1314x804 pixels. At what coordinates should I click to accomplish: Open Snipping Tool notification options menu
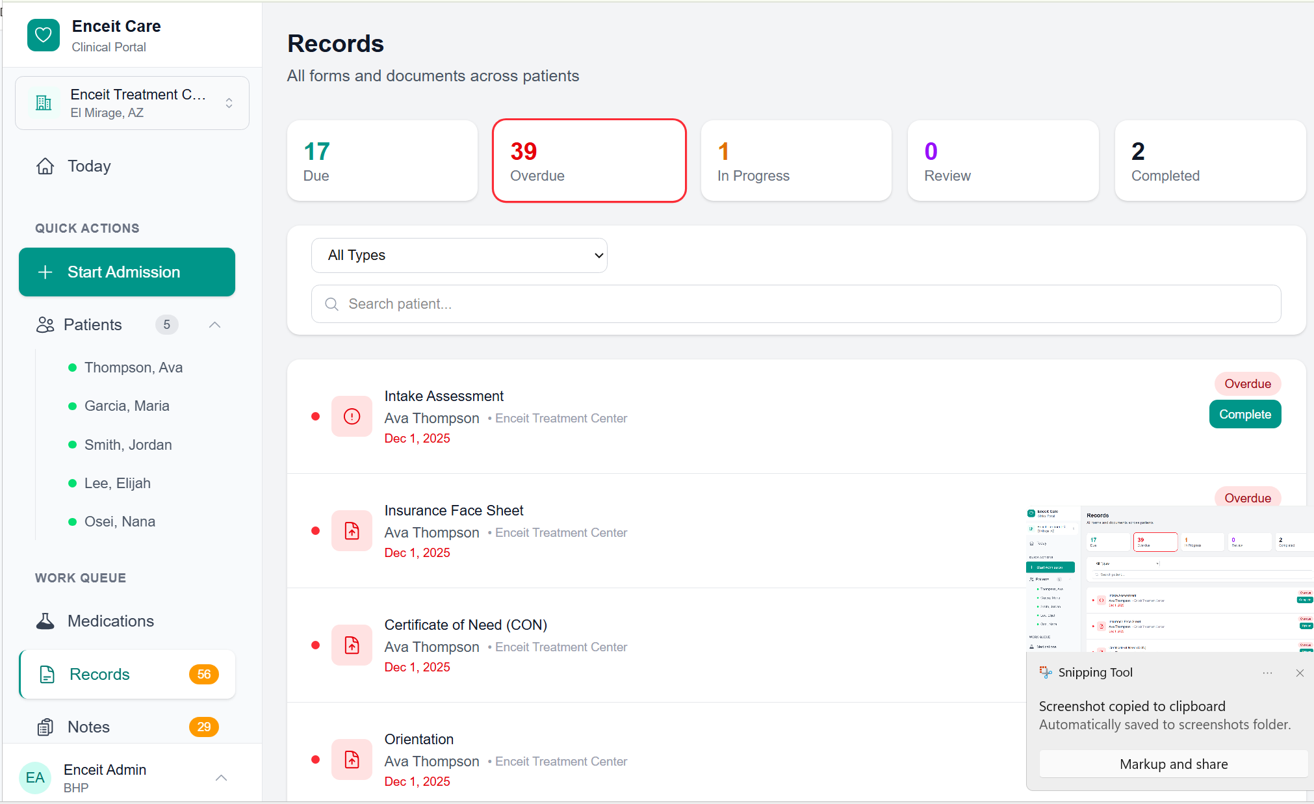(1267, 673)
